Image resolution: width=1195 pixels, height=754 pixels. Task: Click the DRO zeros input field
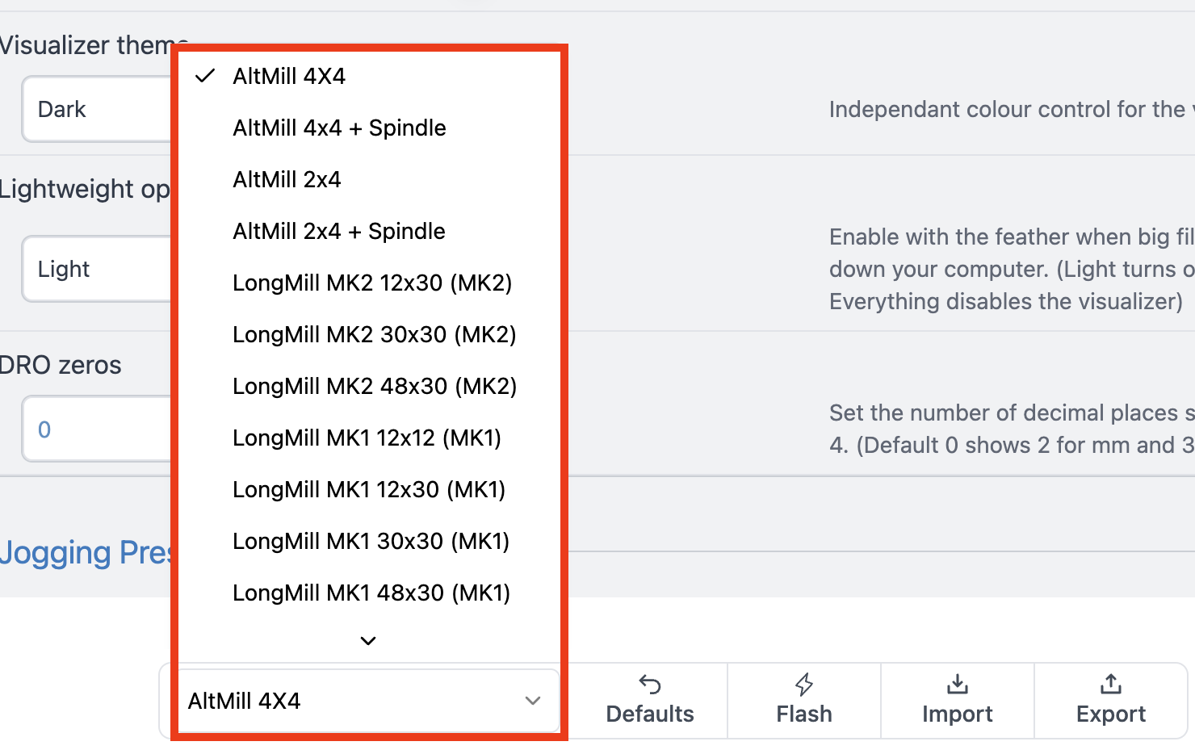(x=97, y=429)
